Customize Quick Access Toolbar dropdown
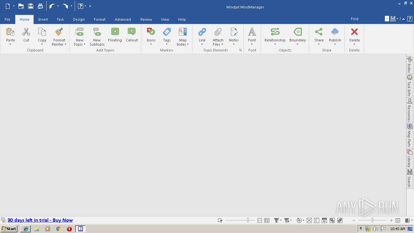 pos(90,6)
